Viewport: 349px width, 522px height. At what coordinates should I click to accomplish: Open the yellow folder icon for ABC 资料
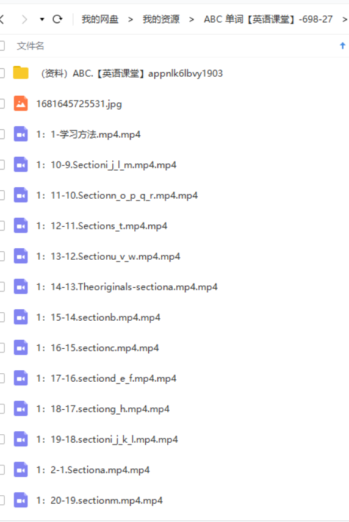click(21, 73)
